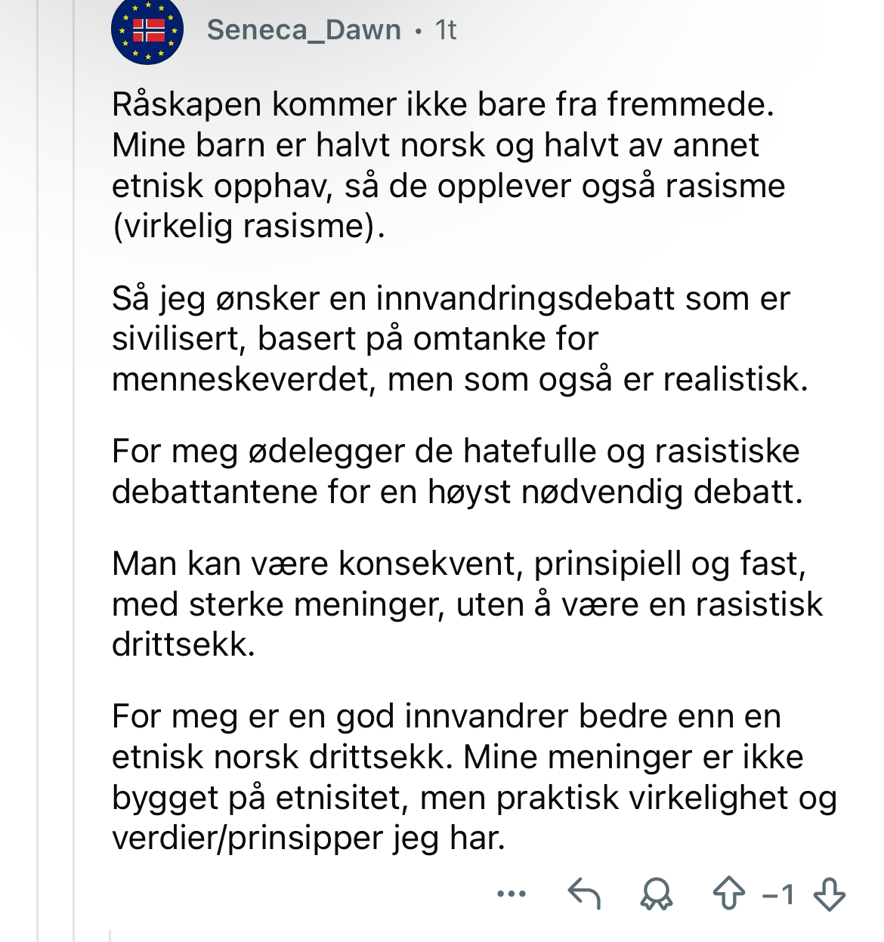
Task: Tap the standalone word 'drittsekk.' on its own line
Action: coord(184,645)
